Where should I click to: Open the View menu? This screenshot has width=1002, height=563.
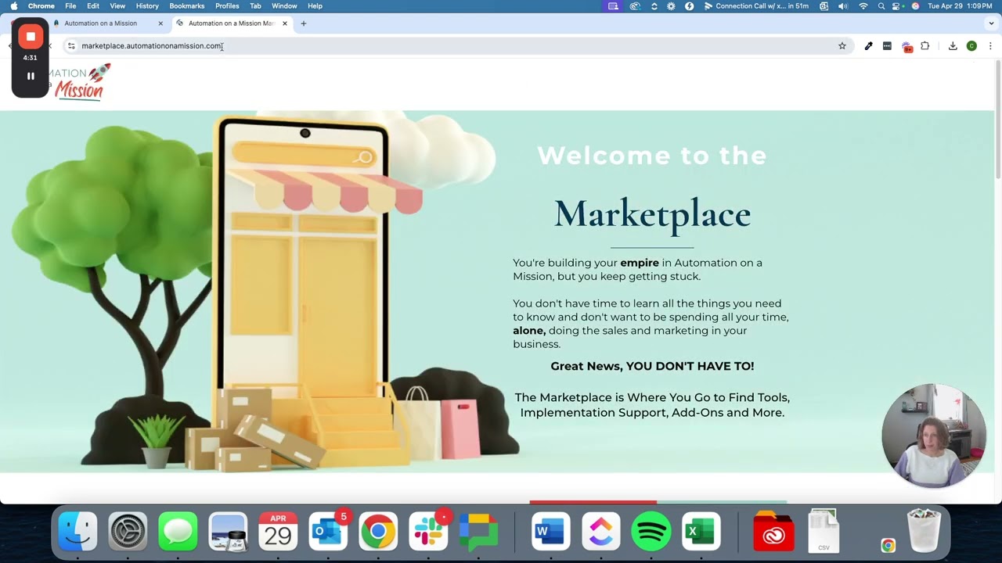coord(117,6)
